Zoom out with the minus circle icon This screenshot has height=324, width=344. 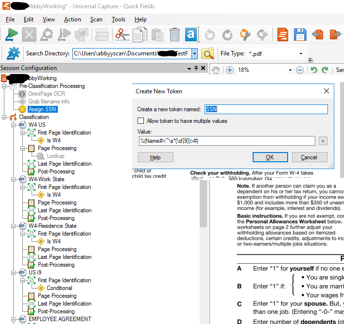(300, 70)
